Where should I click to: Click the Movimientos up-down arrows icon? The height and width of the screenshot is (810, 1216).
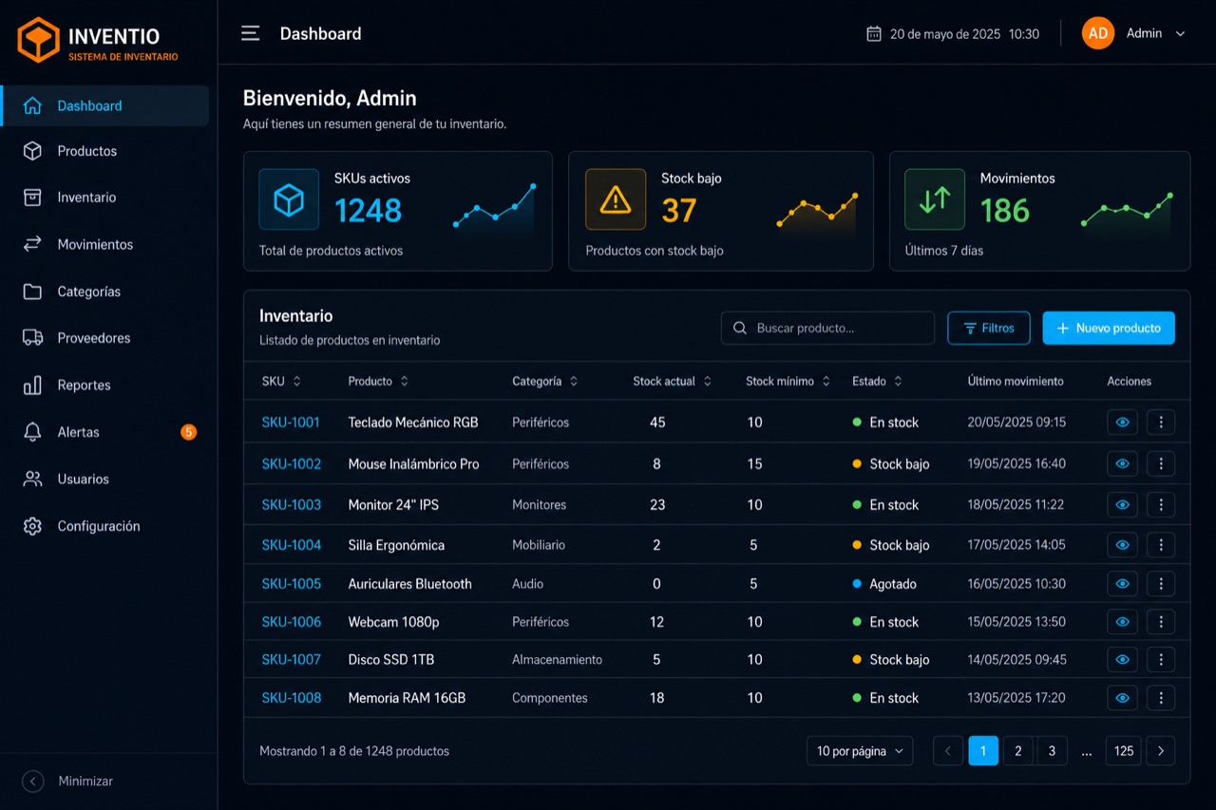[x=935, y=199]
